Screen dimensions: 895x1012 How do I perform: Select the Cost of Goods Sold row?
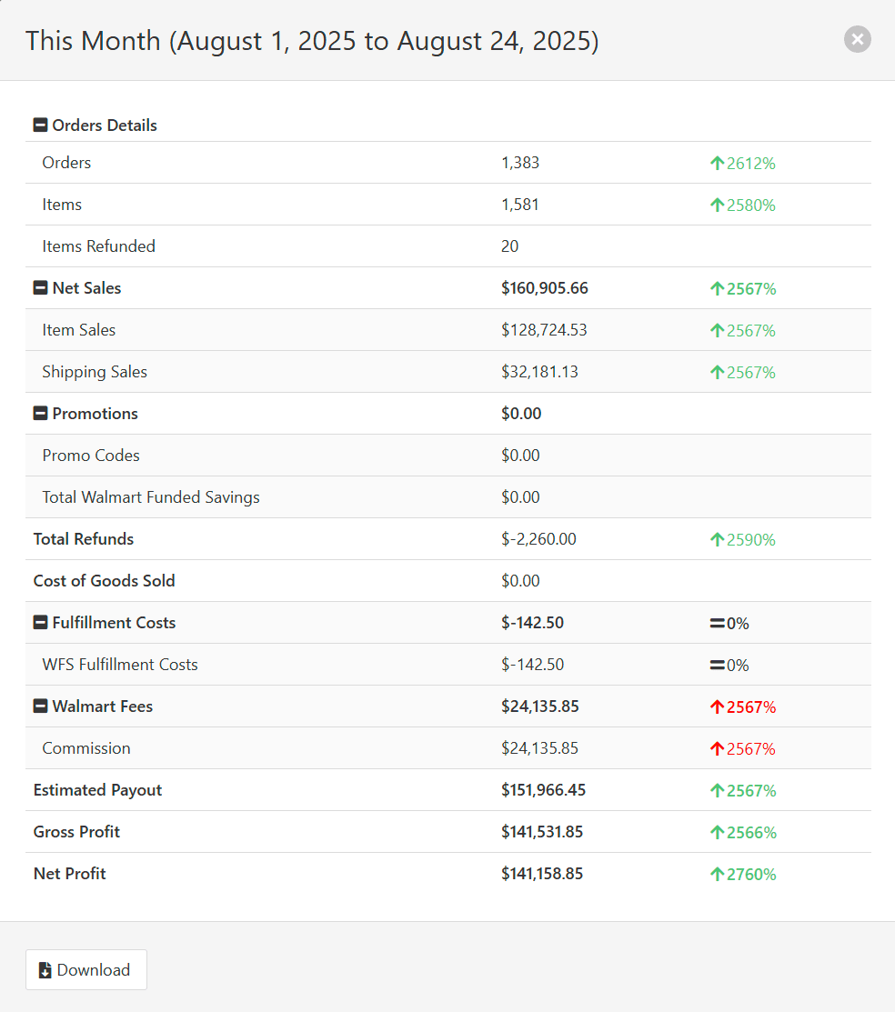pos(104,580)
